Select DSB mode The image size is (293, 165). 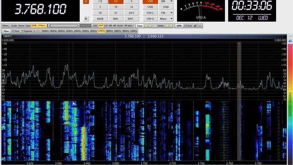[166, 7]
